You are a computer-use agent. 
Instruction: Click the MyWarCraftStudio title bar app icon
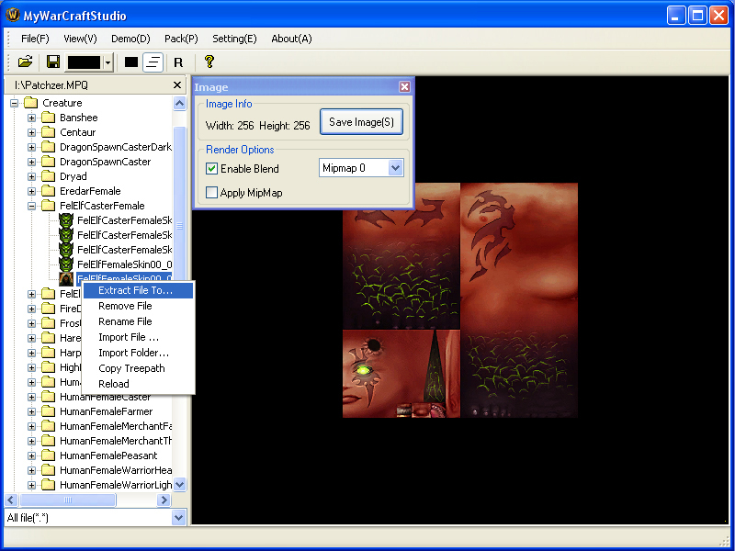(13, 15)
